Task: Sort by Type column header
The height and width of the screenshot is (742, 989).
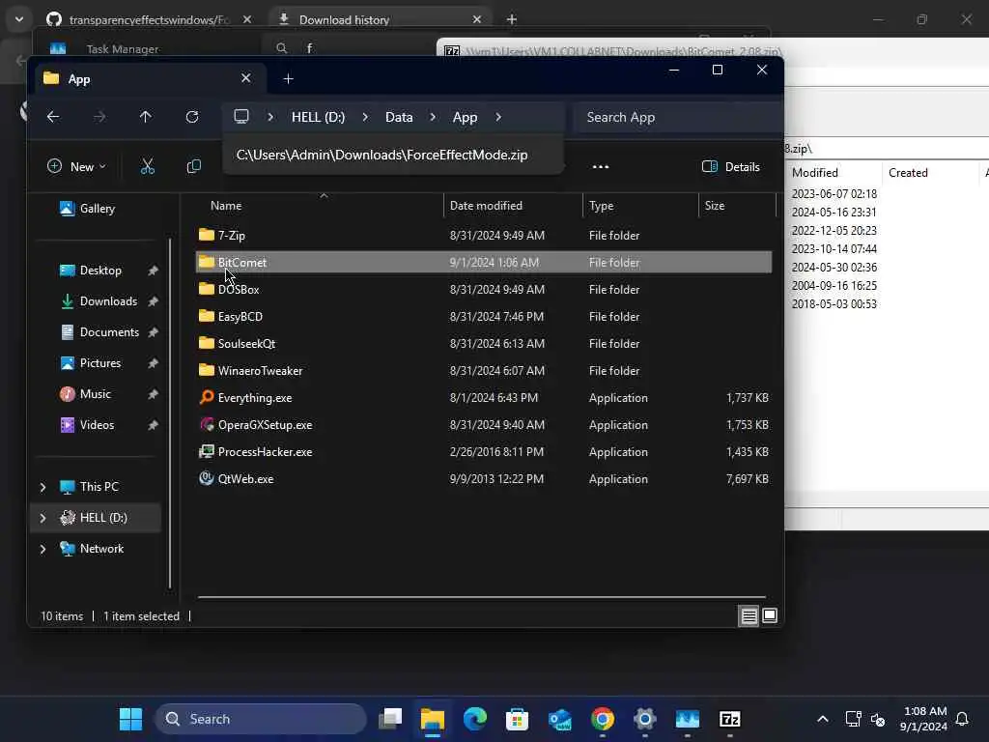Action: tap(601, 206)
